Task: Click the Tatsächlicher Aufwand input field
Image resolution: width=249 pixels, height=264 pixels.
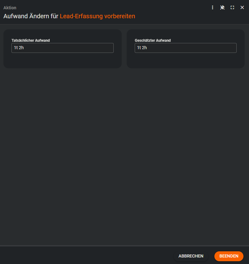Action: coord(62,48)
